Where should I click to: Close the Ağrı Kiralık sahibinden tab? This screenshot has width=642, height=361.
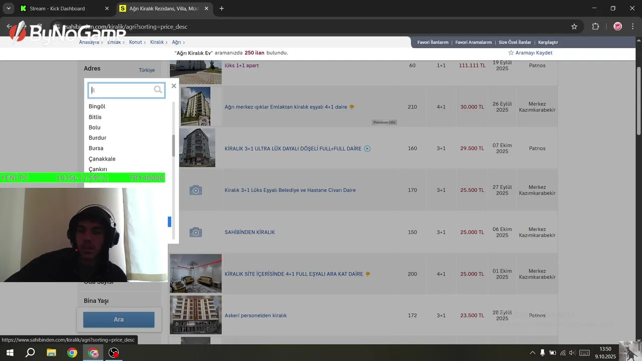pos(206,9)
